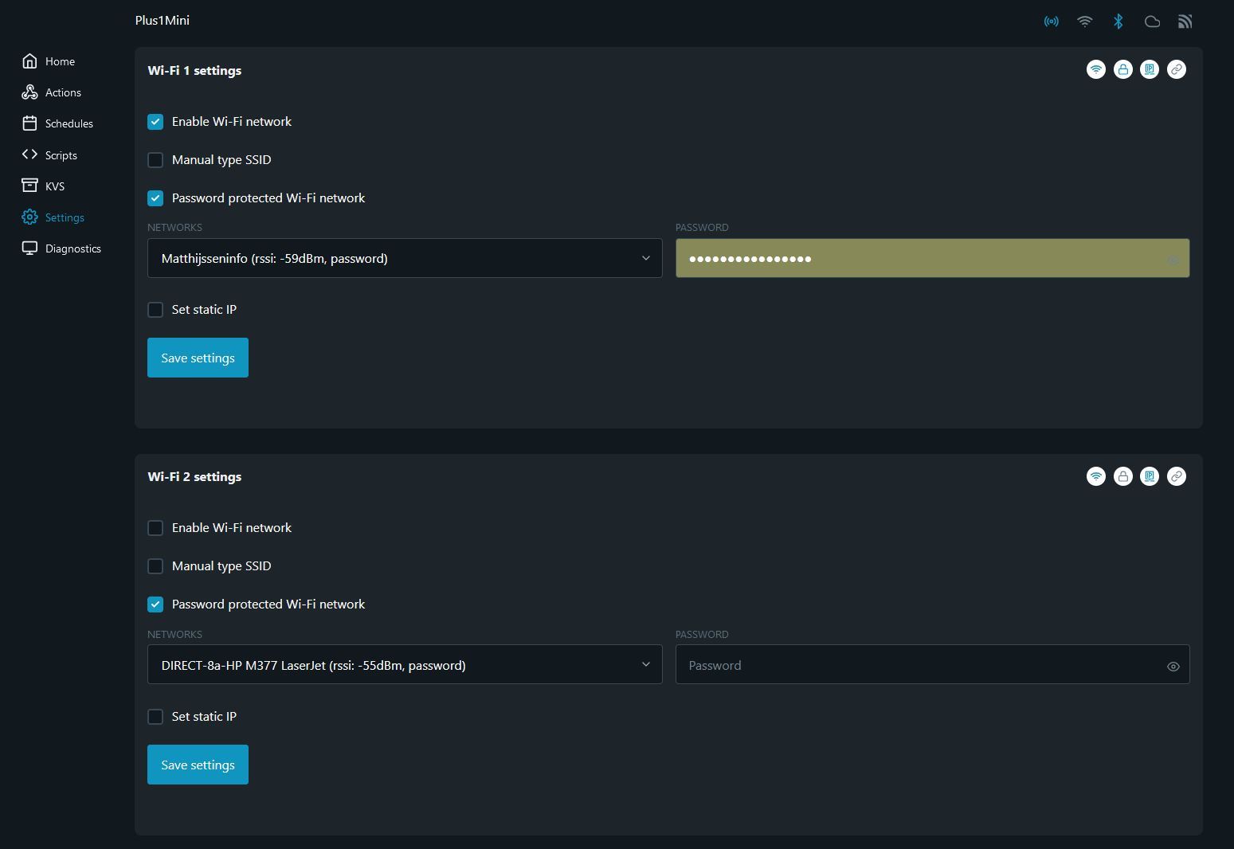Save settings for Wi-Fi 1
The image size is (1234, 849).
click(x=198, y=358)
